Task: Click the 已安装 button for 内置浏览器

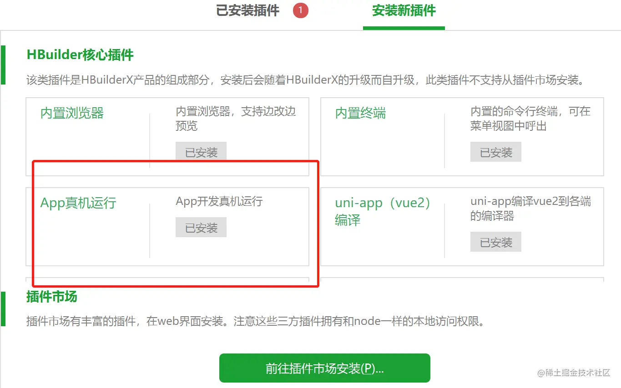Action: [x=201, y=152]
